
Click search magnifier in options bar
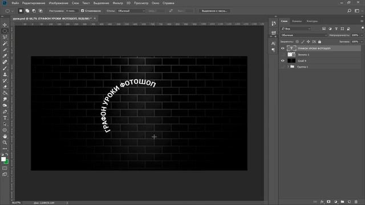click(x=349, y=11)
